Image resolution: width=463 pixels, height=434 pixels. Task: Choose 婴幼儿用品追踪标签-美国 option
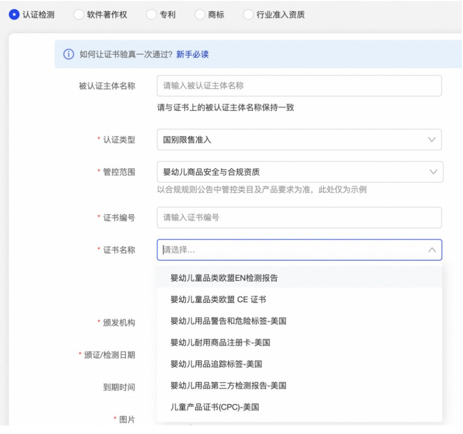tap(216, 364)
